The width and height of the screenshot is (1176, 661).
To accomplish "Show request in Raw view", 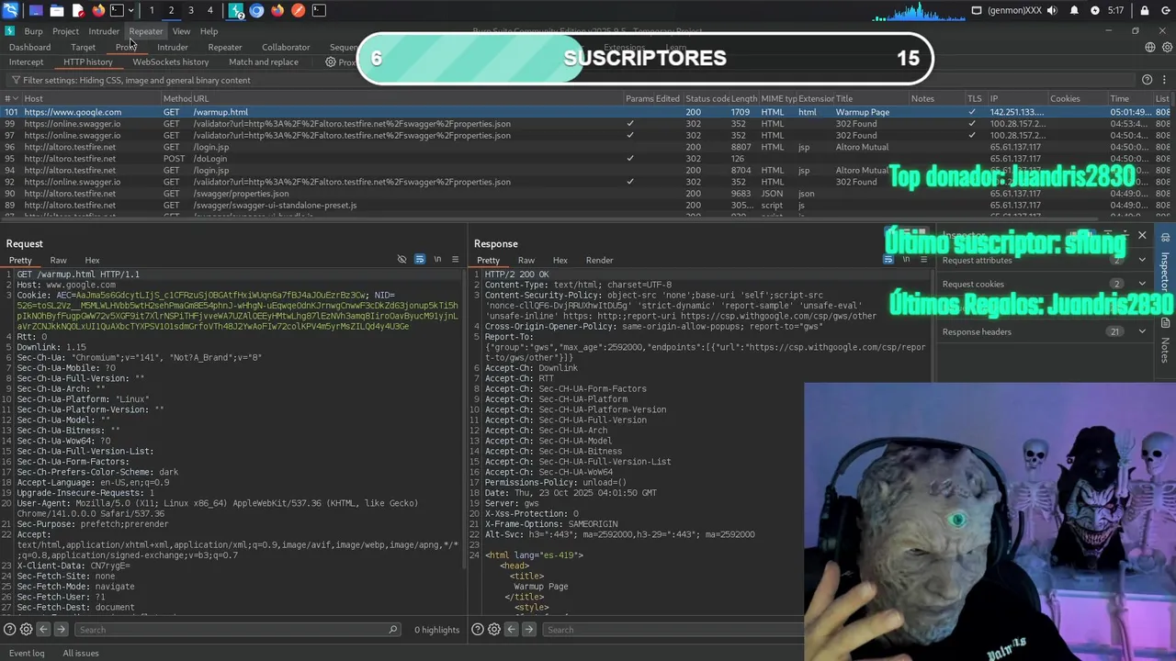I will tap(58, 261).
